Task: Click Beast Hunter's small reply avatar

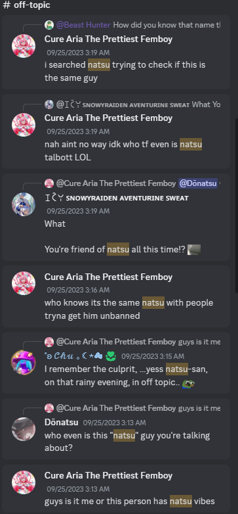Action: pyautogui.click(x=49, y=25)
